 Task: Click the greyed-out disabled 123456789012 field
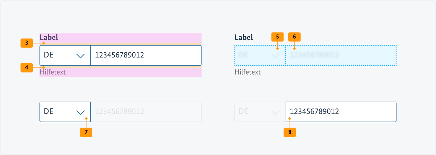(146, 112)
